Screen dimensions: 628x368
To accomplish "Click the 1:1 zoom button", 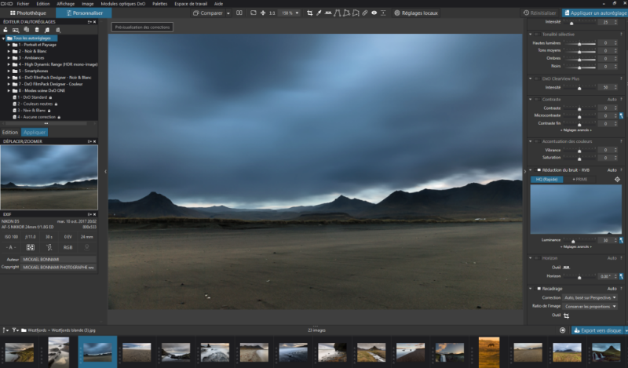I will coord(272,13).
